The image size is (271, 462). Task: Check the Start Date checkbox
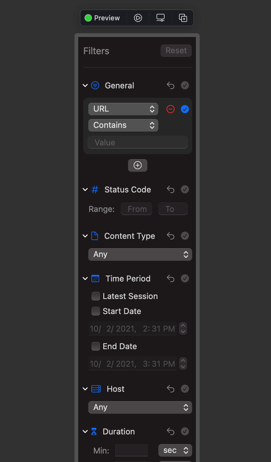[96, 311]
